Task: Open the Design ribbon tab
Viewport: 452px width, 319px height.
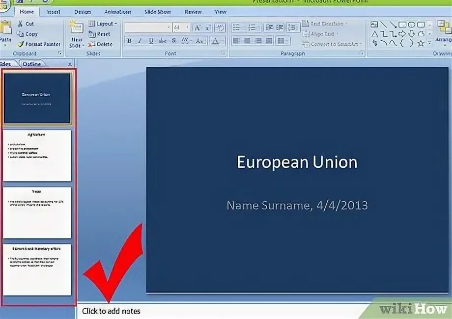Action: 83,12
